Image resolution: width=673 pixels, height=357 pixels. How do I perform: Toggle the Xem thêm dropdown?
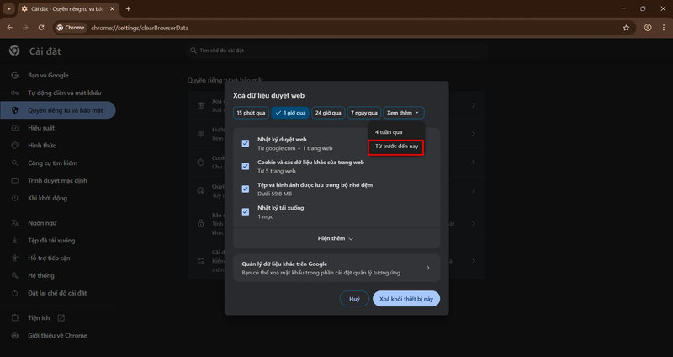[404, 113]
